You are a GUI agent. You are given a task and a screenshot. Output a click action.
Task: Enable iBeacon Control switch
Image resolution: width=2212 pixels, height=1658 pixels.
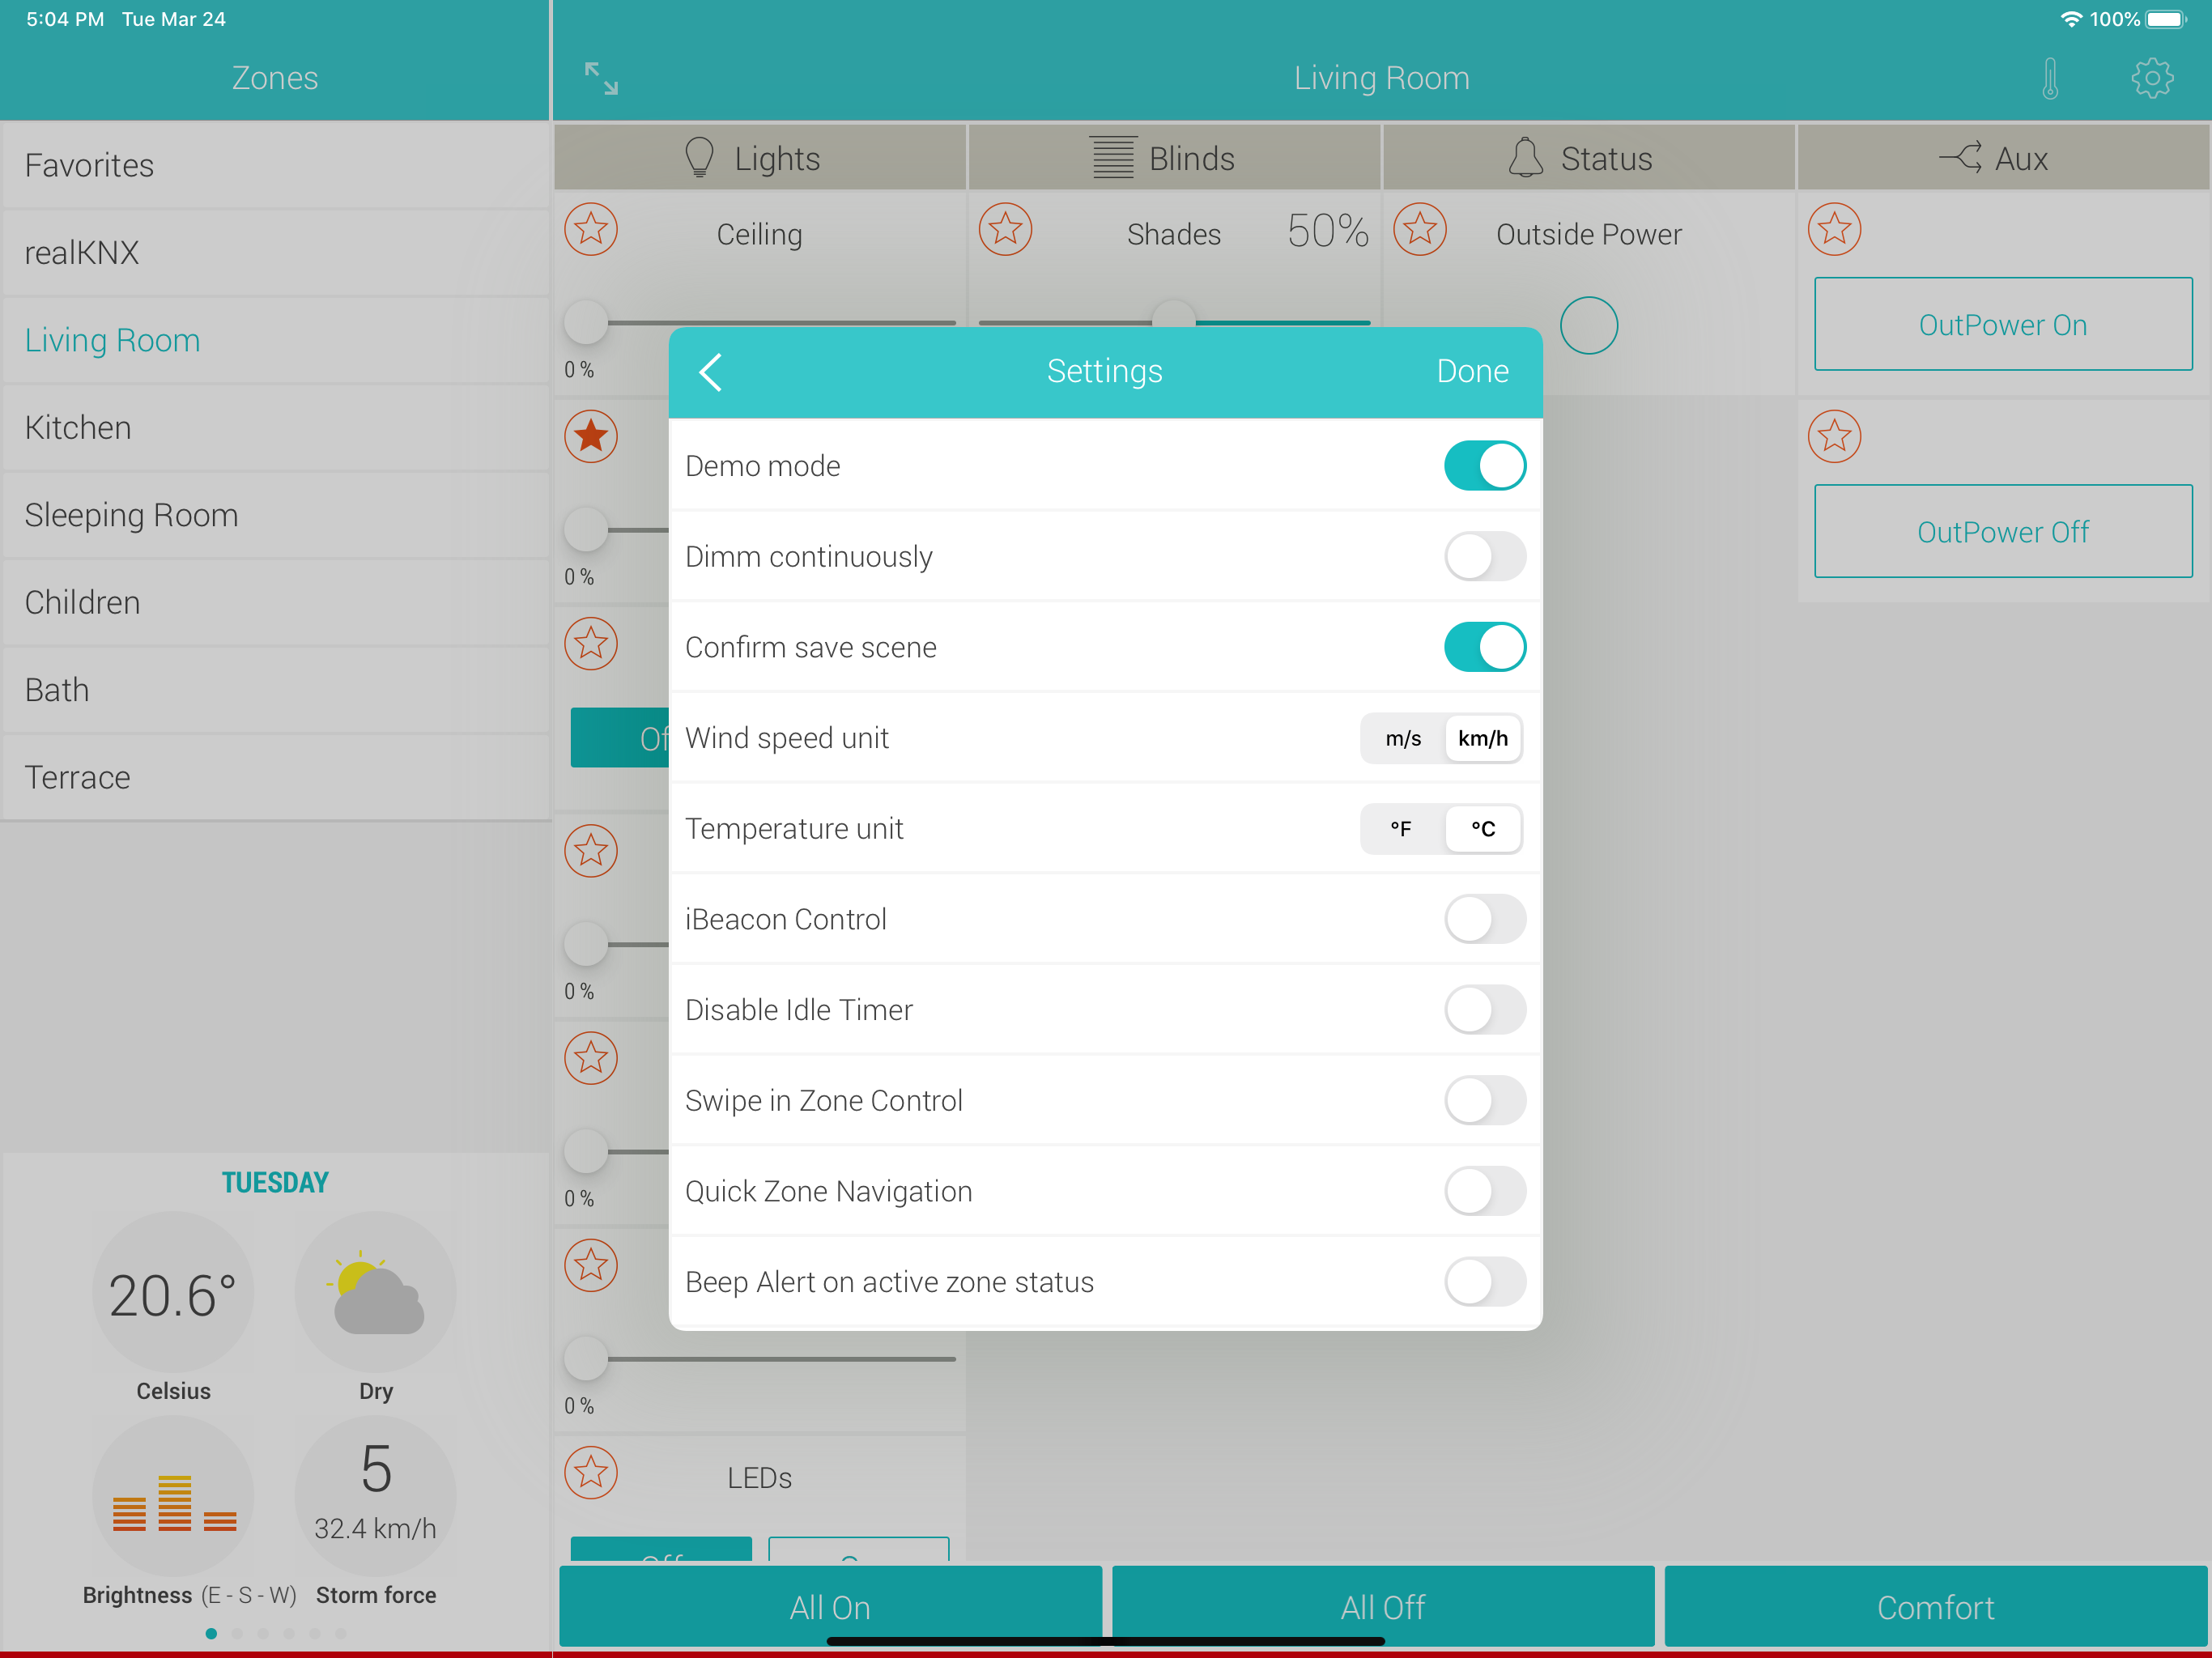tap(1485, 919)
